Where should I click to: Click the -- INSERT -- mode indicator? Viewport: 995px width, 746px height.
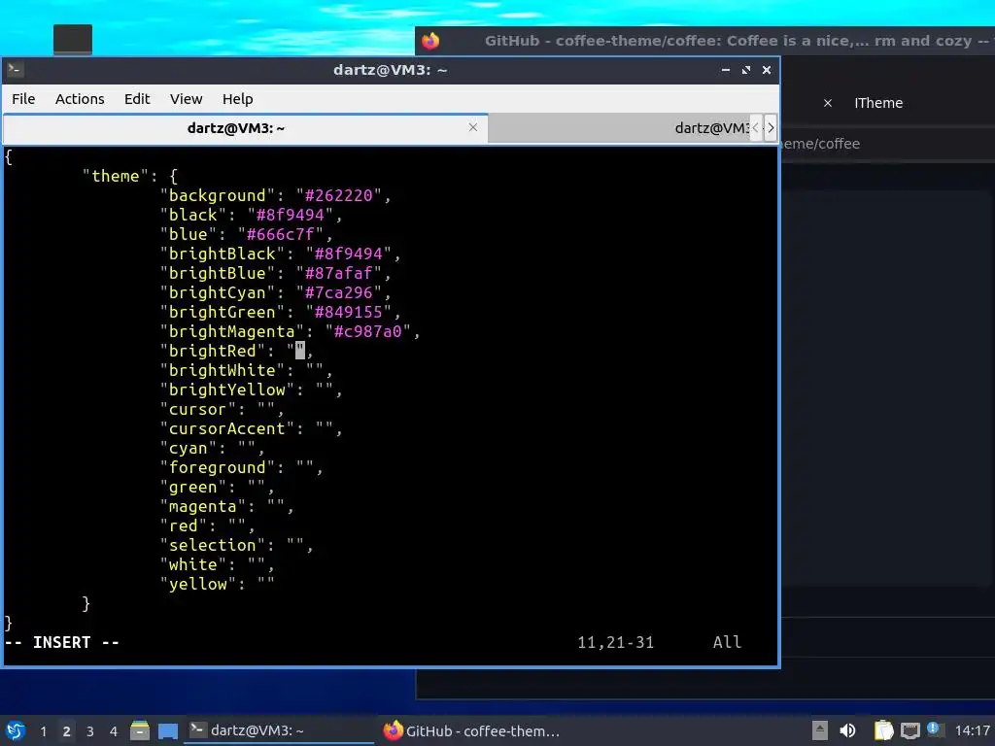coord(61,643)
